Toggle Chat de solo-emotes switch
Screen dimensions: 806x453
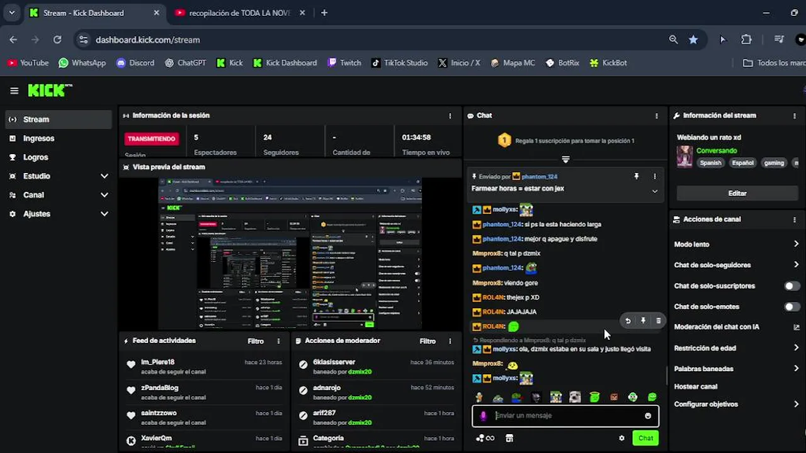(792, 307)
